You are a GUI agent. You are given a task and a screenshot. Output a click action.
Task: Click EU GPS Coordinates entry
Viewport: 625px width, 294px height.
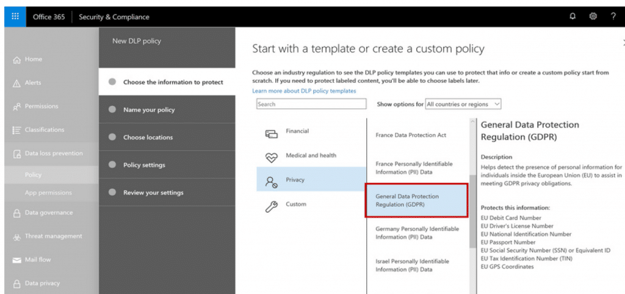[x=507, y=267]
